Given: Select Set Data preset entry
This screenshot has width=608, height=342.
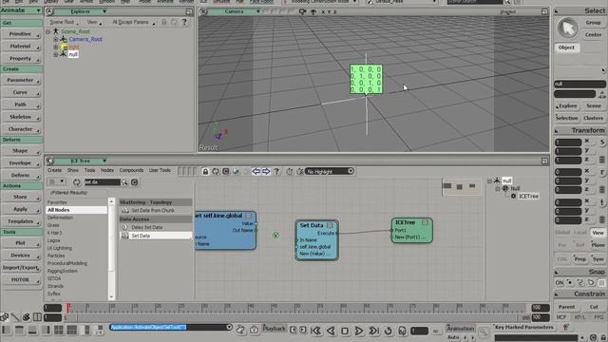Looking at the screenshot, I should 156,236.
